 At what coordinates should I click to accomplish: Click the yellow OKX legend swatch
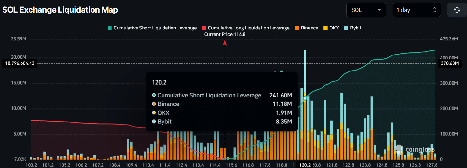point(325,28)
